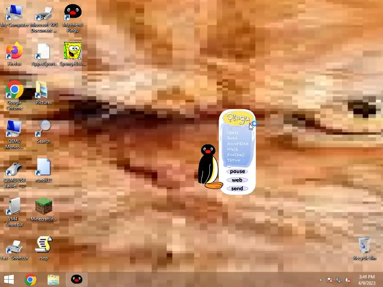The height and width of the screenshot is (287, 383).
Task: Switch to Pingu app in taskbar
Action: click(x=76, y=280)
